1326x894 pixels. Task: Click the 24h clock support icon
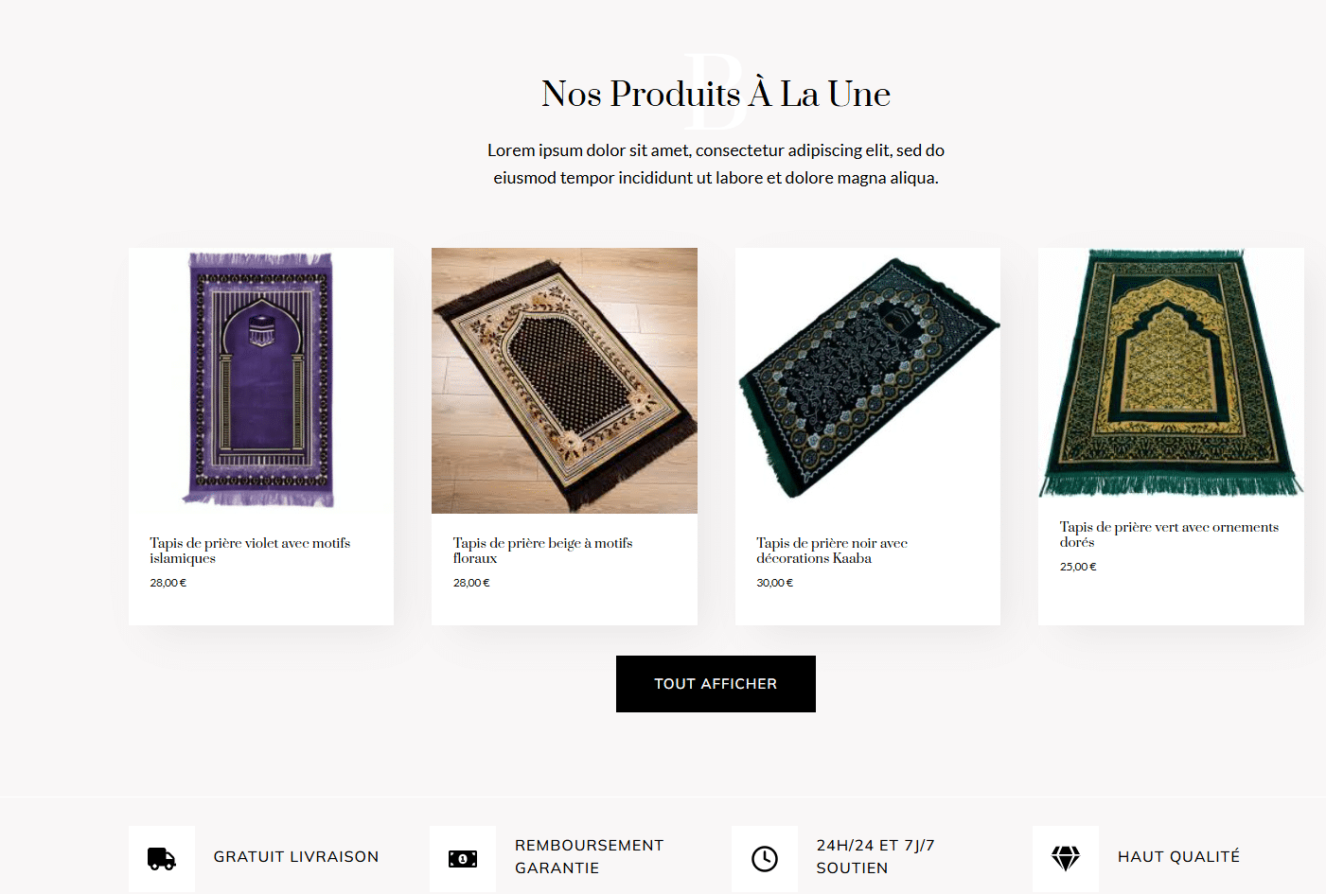pos(765,858)
